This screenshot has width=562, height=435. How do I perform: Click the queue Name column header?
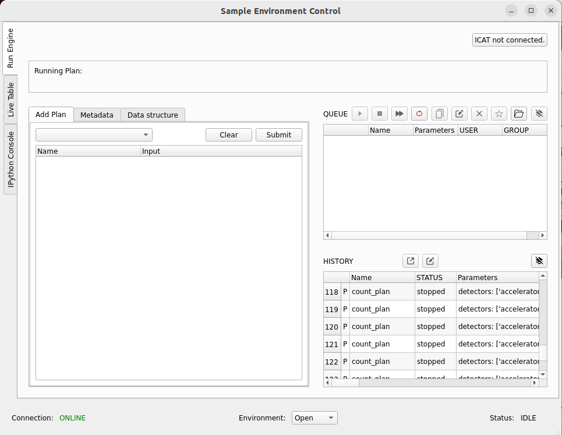(x=391, y=130)
